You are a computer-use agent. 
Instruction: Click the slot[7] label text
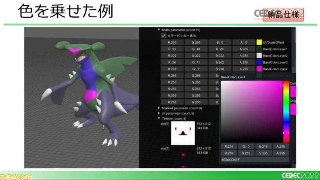(x=165, y=149)
